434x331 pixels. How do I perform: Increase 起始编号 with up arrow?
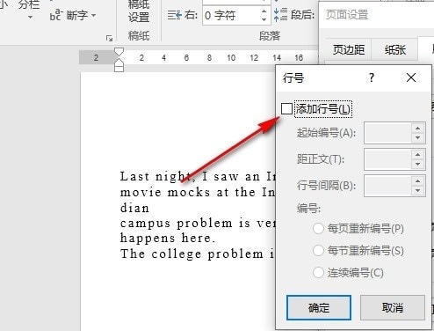point(418,129)
